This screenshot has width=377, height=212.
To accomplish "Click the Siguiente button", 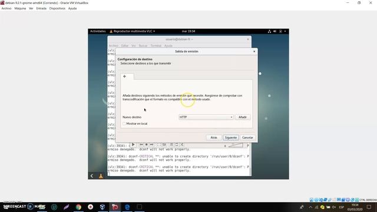I will tap(230, 137).
